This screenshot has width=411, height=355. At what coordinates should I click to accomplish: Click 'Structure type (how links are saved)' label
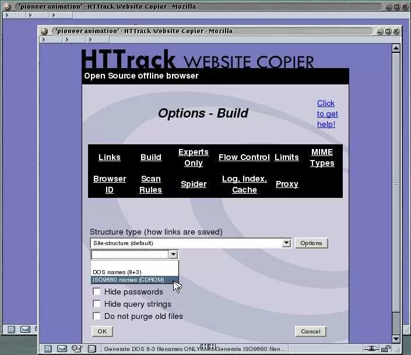[x=156, y=232]
